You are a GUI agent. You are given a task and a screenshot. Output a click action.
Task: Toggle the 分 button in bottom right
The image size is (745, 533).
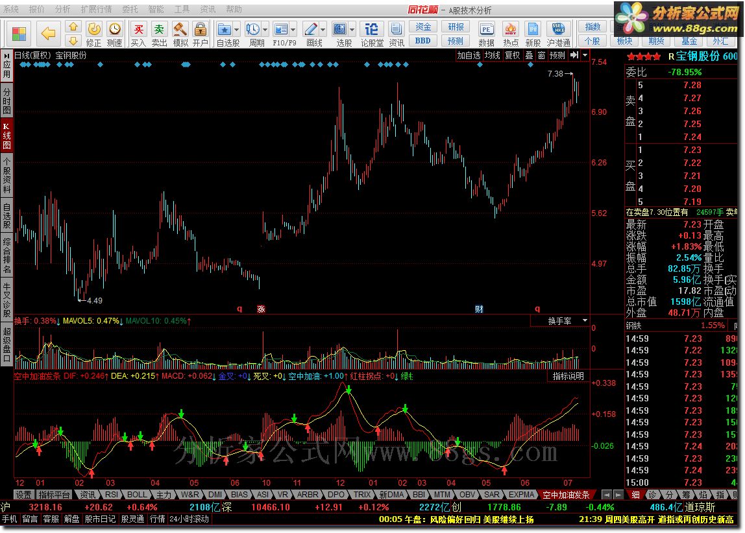(x=670, y=495)
